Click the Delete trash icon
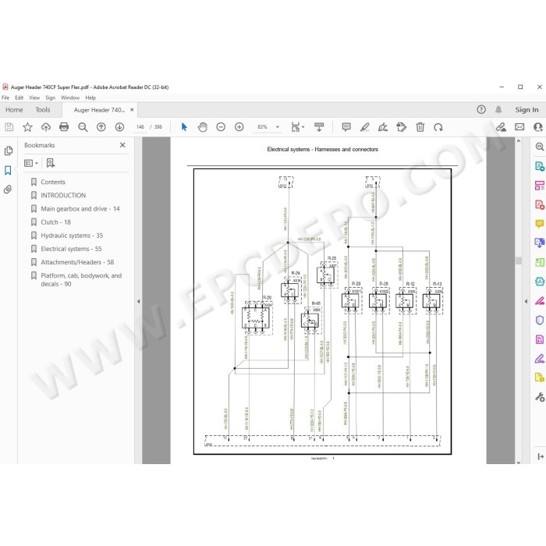 (x=420, y=127)
